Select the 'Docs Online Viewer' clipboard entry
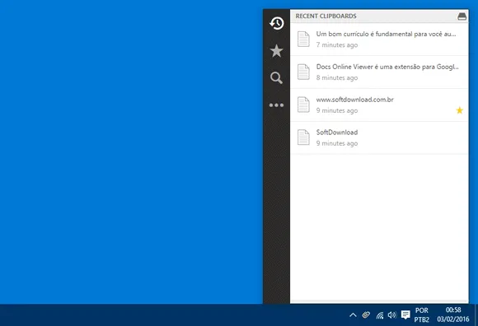This screenshot has width=478, height=326. [x=379, y=72]
